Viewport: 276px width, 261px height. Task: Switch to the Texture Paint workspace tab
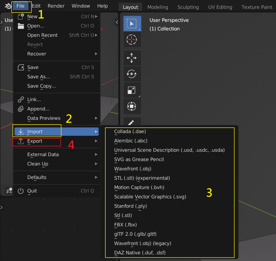(257, 7)
